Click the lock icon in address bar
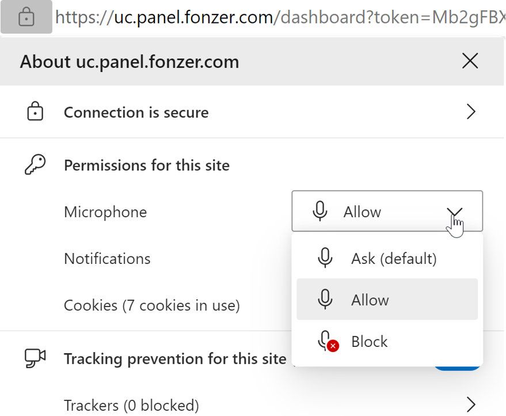The height and width of the screenshot is (416, 506). pos(26,17)
